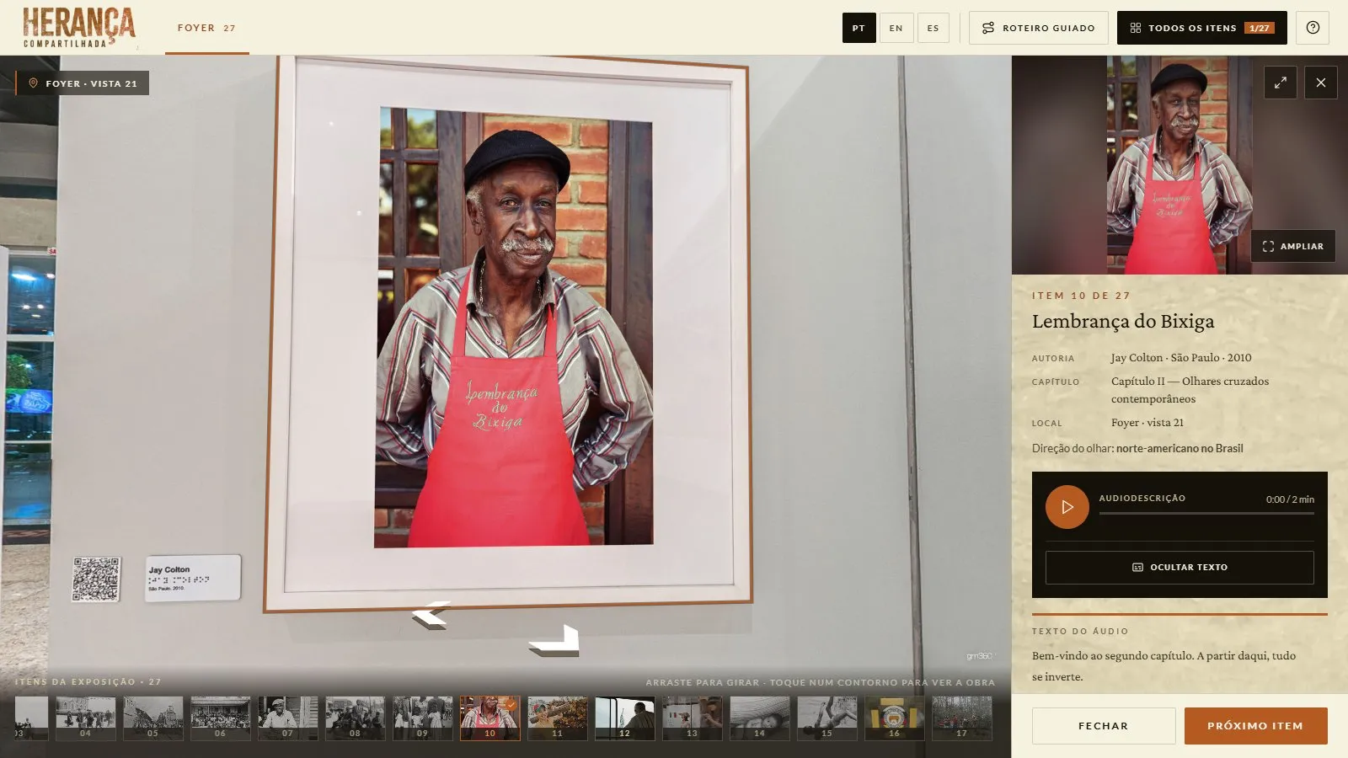The height and width of the screenshot is (758, 1348).
Task: Click the QR code on the wall
Action: point(96,579)
